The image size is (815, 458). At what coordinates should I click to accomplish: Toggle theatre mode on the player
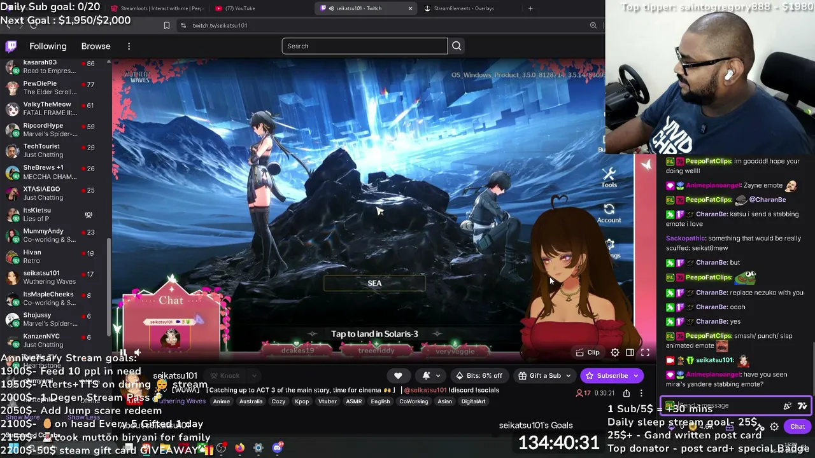[x=630, y=352]
